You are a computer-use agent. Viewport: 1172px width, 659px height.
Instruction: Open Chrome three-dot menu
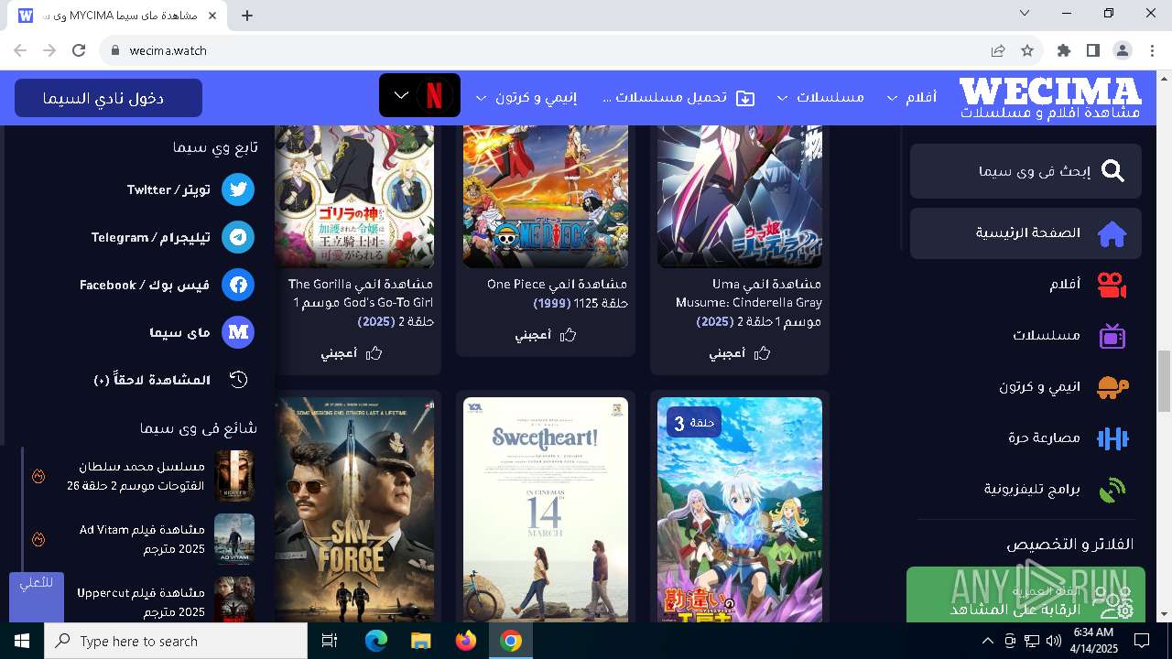[1151, 50]
